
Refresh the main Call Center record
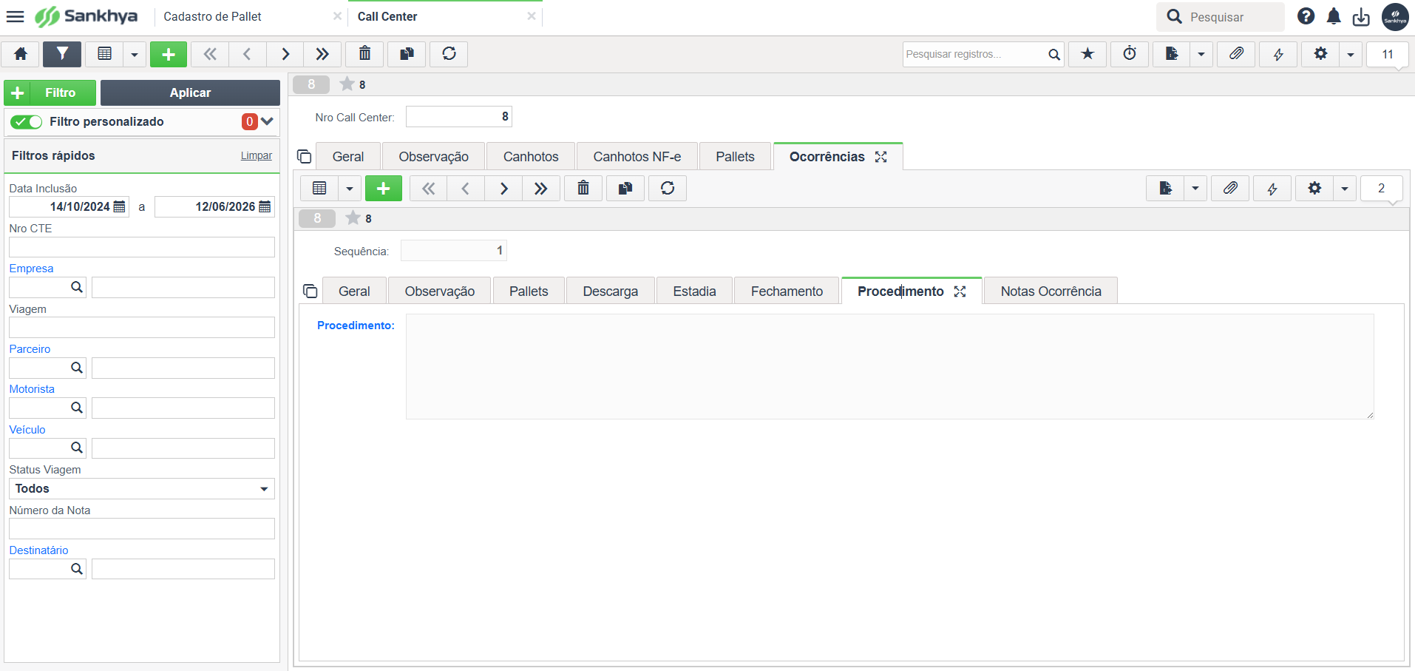pyautogui.click(x=449, y=54)
